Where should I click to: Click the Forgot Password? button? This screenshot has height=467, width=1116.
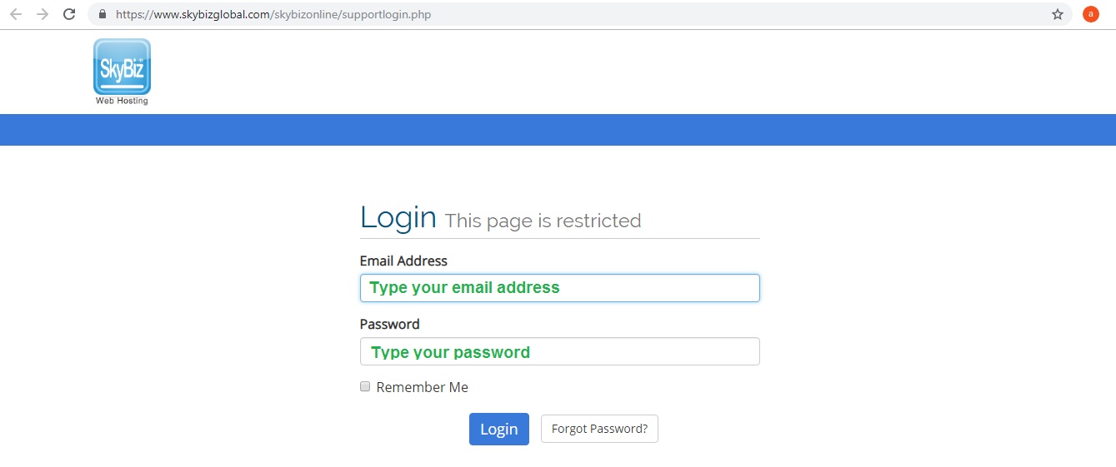(599, 429)
